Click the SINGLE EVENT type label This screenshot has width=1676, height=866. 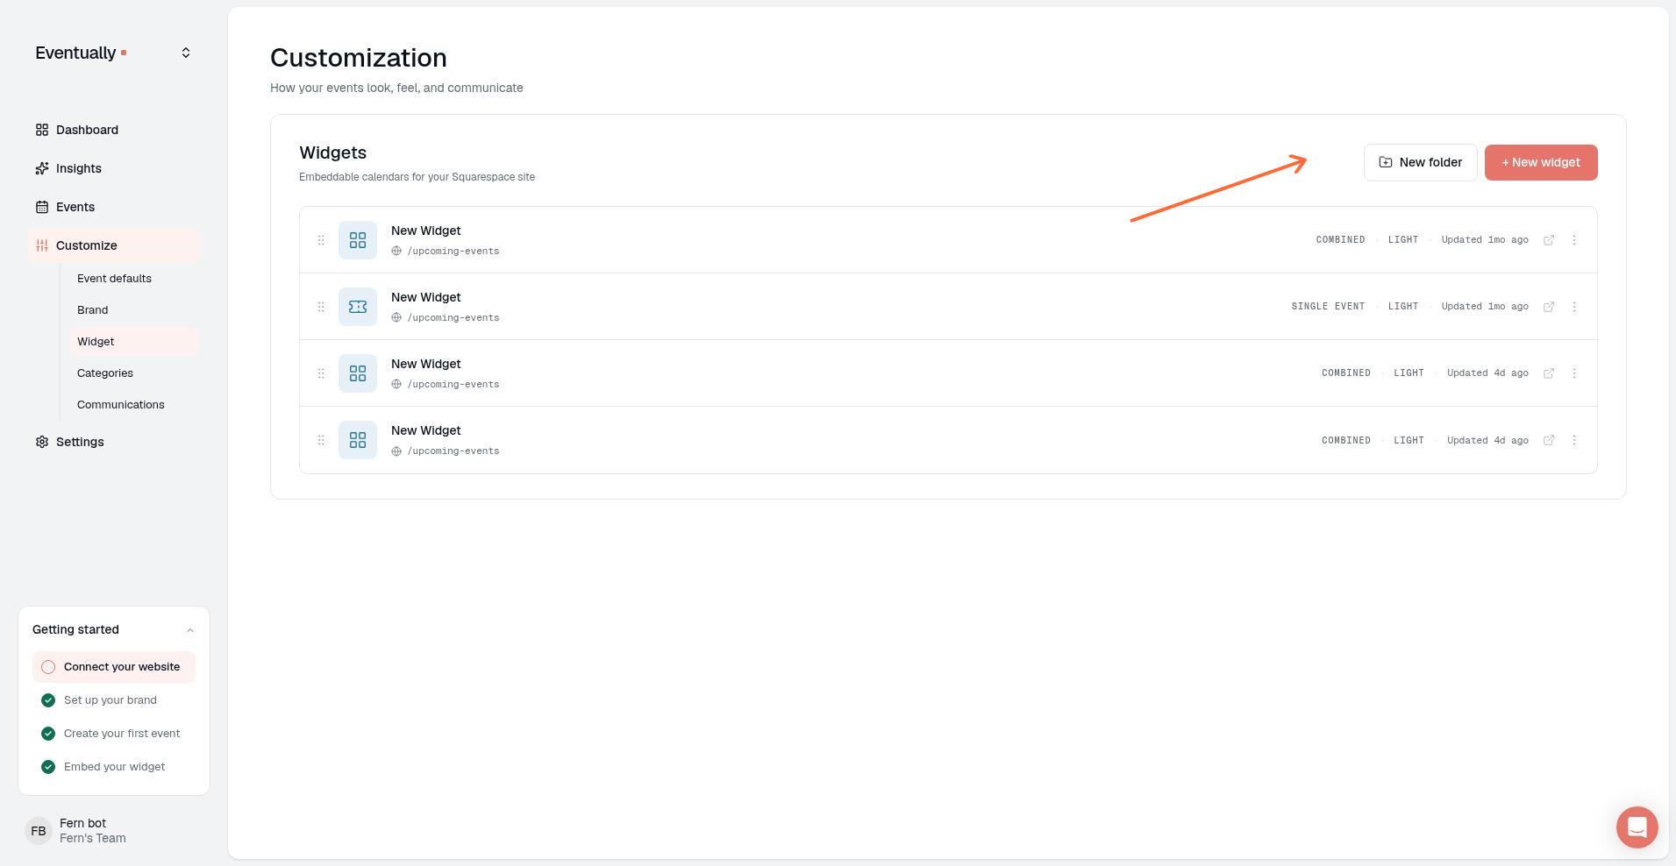click(1328, 307)
